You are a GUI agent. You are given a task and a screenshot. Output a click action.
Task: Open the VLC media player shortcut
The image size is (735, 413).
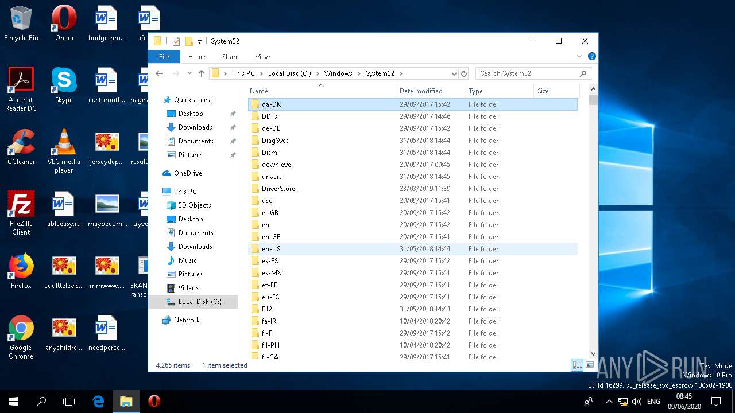pyautogui.click(x=64, y=151)
